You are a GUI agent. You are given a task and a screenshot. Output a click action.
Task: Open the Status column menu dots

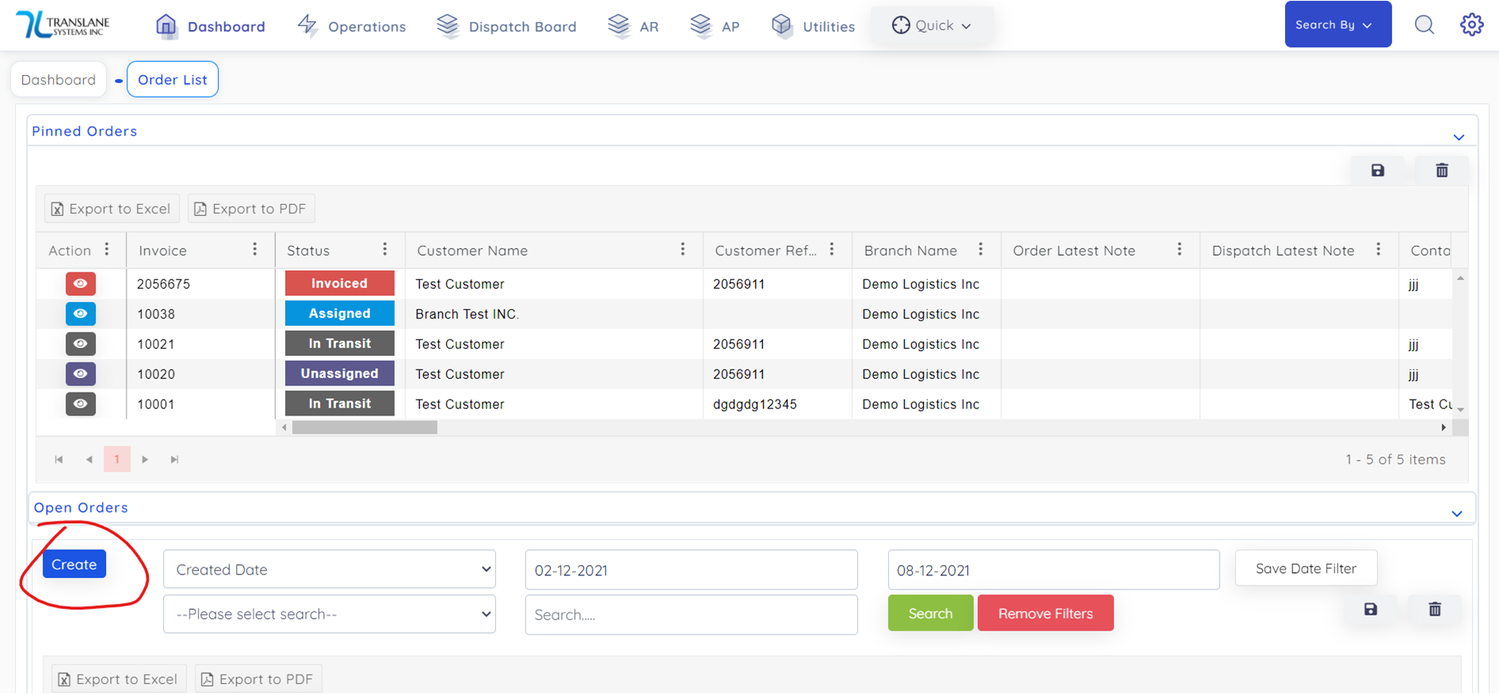[385, 250]
